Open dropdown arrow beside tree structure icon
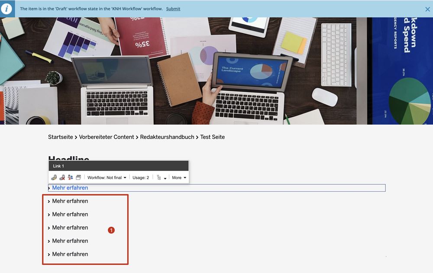 (x=165, y=178)
